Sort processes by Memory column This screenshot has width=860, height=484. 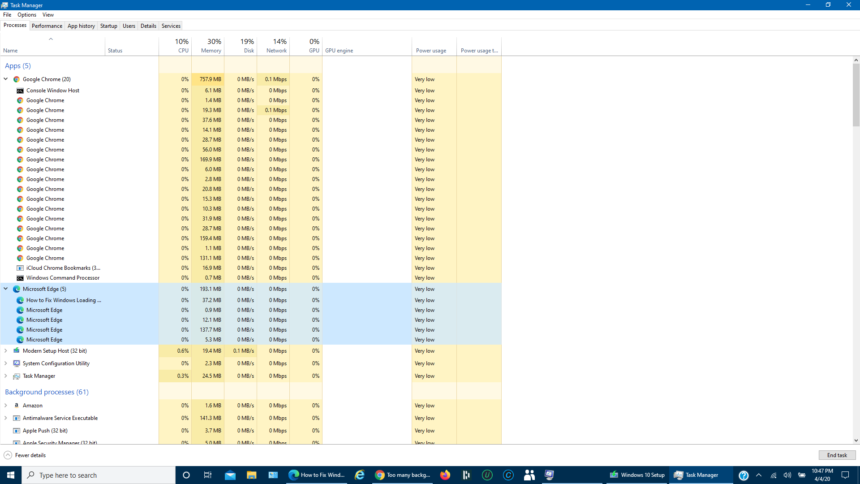[211, 51]
